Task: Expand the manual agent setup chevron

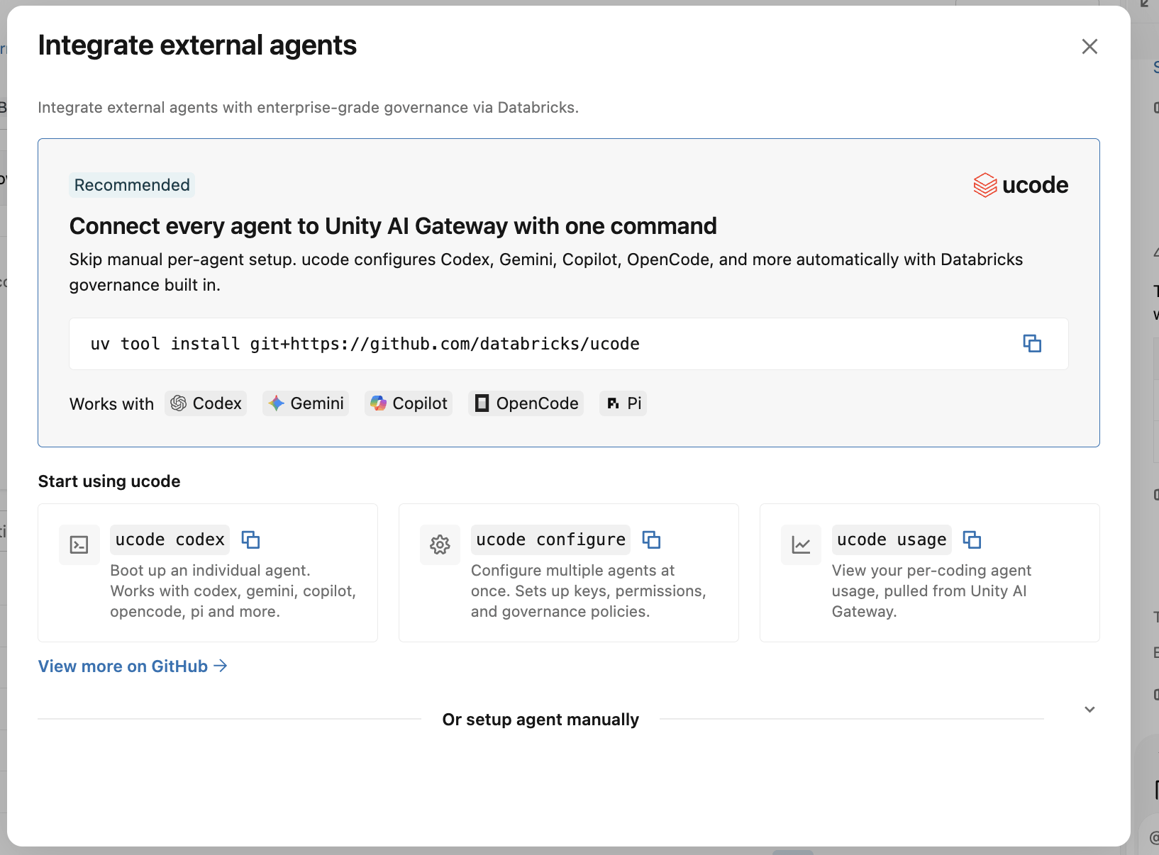Action: [x=1090, y=710]
